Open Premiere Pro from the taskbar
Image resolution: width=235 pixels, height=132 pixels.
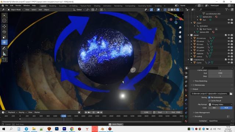tap(64, 129)
